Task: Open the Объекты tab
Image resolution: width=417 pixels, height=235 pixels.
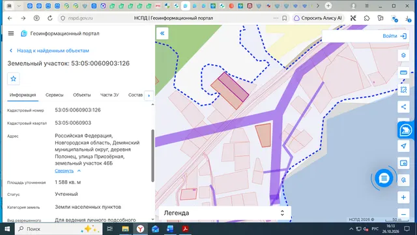Action: tap(81, 95)
